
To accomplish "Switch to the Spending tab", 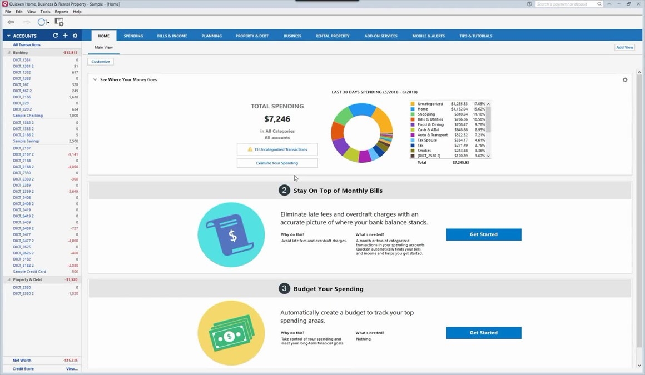I will tap(133, 36).
